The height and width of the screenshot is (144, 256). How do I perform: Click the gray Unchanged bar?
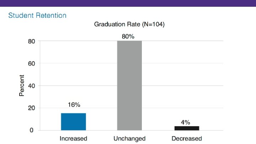[129, 85]
